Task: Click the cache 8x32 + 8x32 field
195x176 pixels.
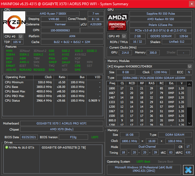Action: (x=72, y=42)
